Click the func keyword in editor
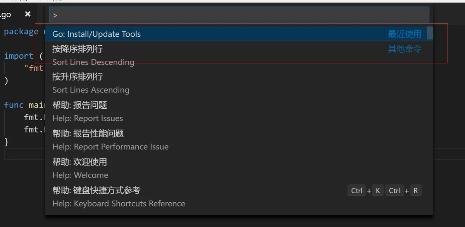Viewport: 465px width, 227px height. [14, 105]
